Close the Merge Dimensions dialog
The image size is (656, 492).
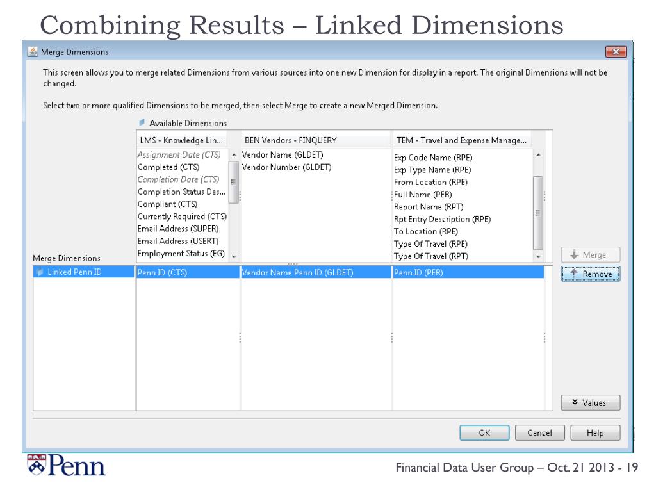616,52
